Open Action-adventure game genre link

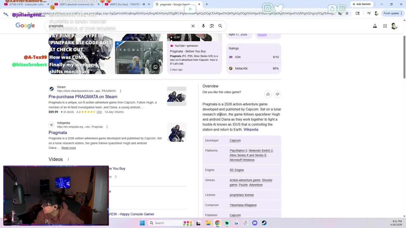(245, 180)
